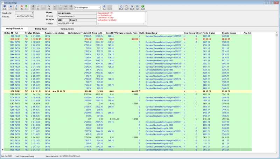The width and height of the screenshot is (280, 159).
Task: Click the Ort field Boswil
Action: (x=83, y=20)
